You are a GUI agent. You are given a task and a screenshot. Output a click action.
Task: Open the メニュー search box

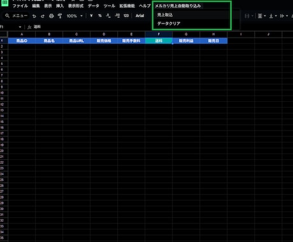(17, 16)
